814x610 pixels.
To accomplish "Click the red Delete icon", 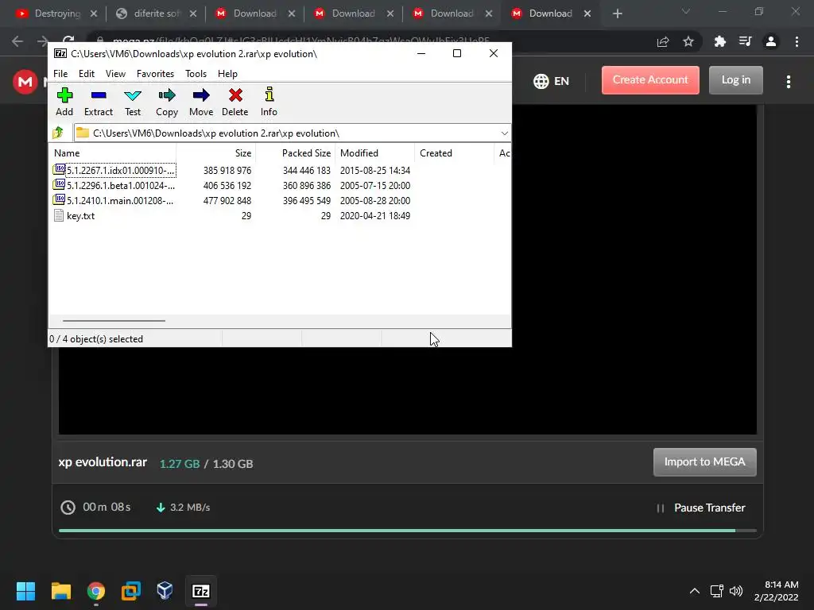I will [235, 102].
